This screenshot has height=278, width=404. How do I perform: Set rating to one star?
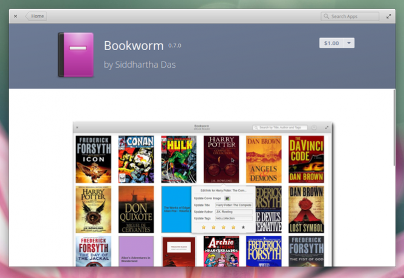click(x=204, y=227)
